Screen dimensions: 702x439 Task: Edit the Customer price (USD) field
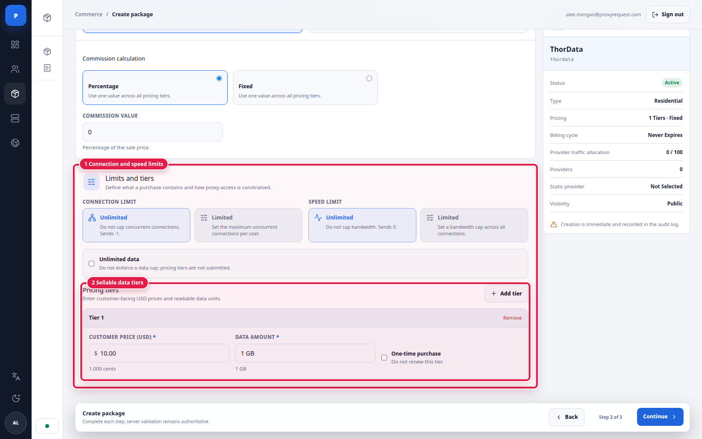click(159, 353)
